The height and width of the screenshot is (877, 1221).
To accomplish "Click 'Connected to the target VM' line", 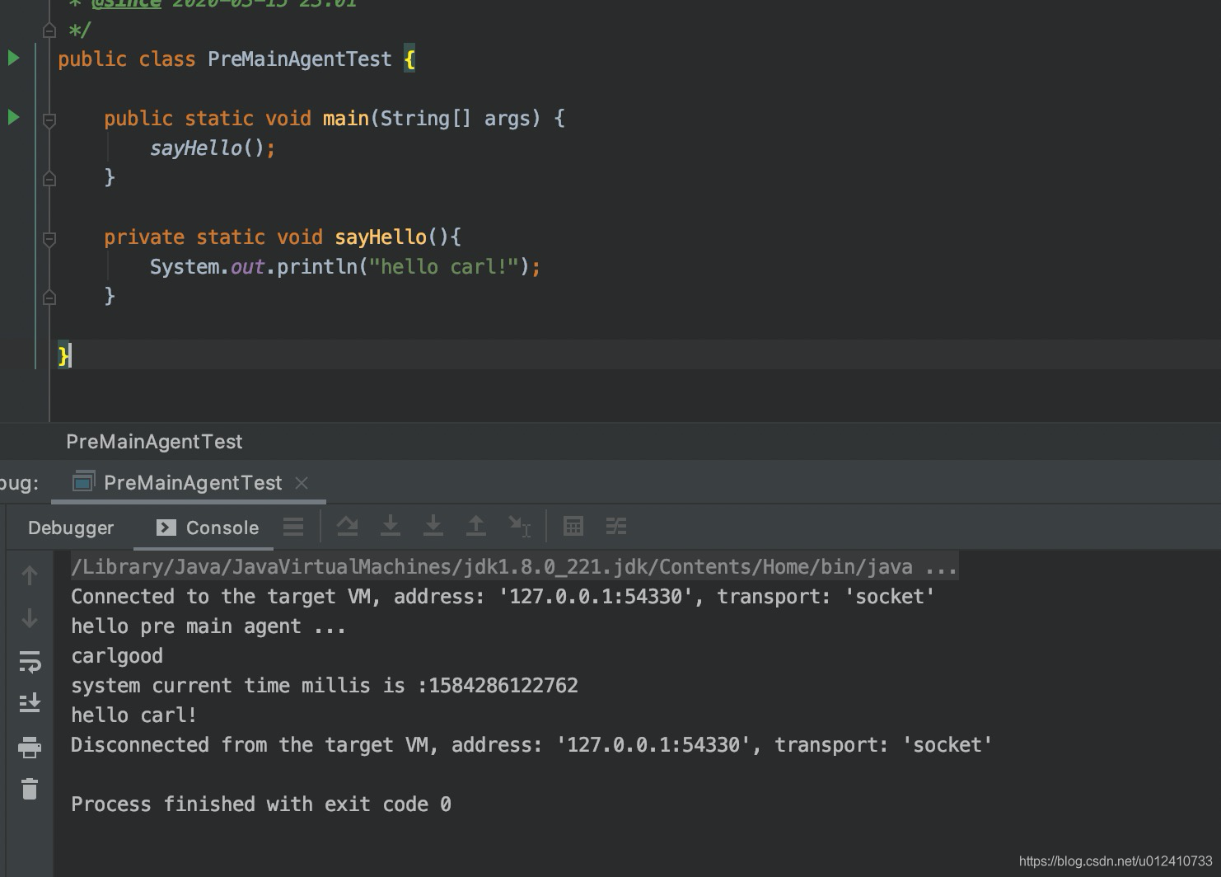I will pyautogui.click(x=503, y=597).
